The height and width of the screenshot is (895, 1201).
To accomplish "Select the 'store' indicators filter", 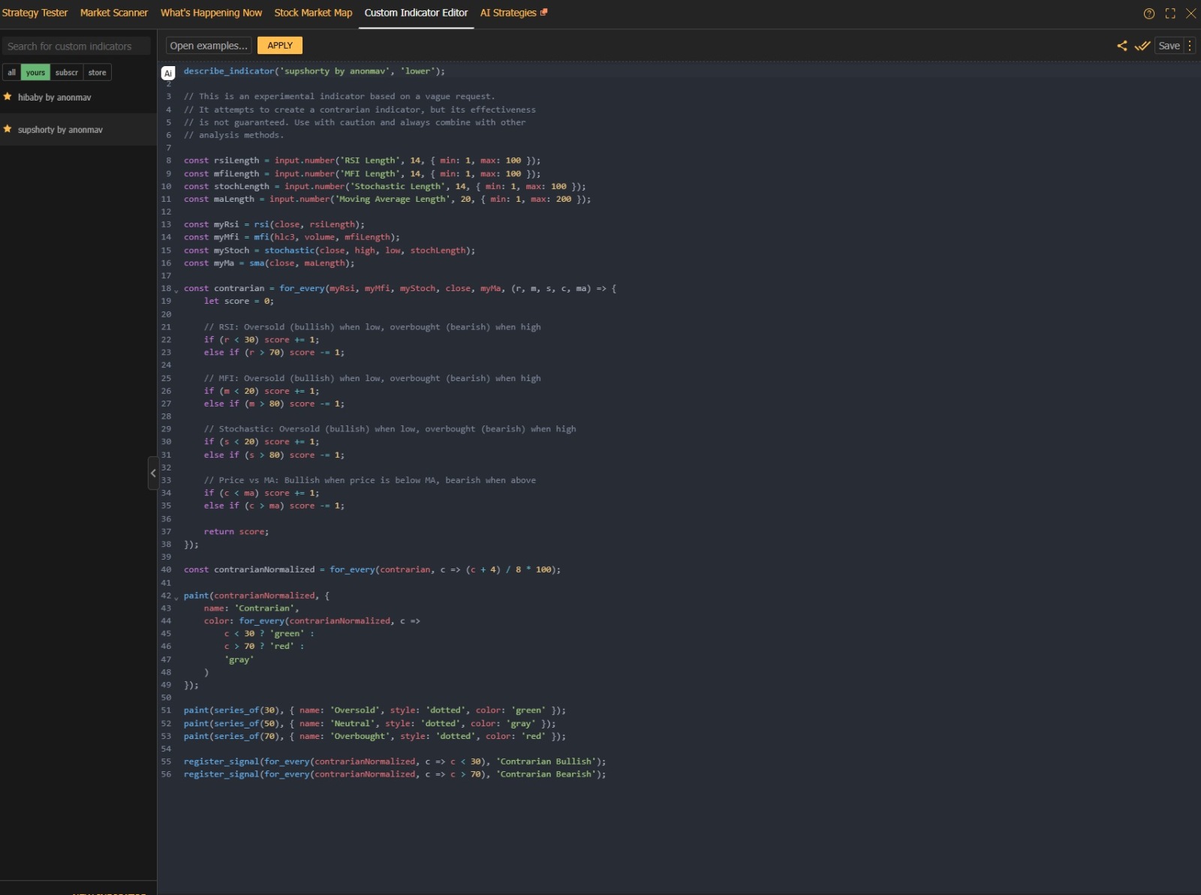I will [97, 73].
